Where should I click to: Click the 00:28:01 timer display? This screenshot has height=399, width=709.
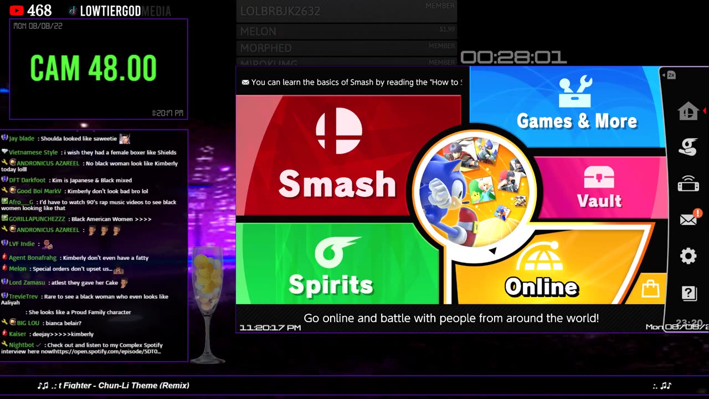coord(513,57)
